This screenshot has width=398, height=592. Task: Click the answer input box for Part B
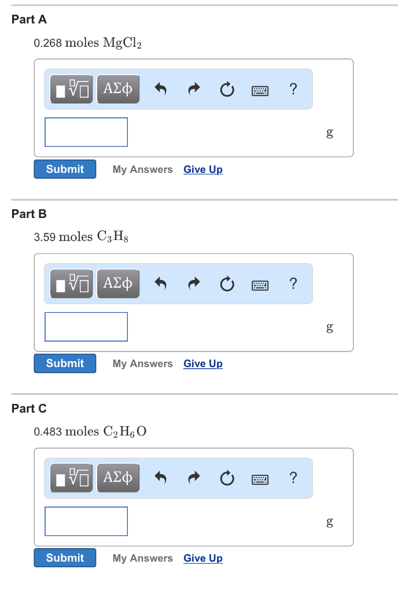86,326
